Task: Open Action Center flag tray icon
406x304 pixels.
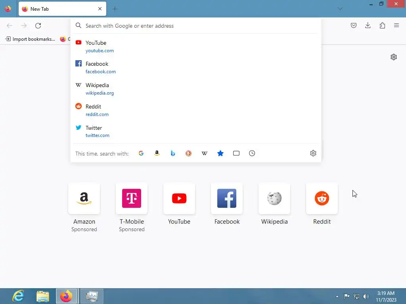Action: click(x=347, y=296)
